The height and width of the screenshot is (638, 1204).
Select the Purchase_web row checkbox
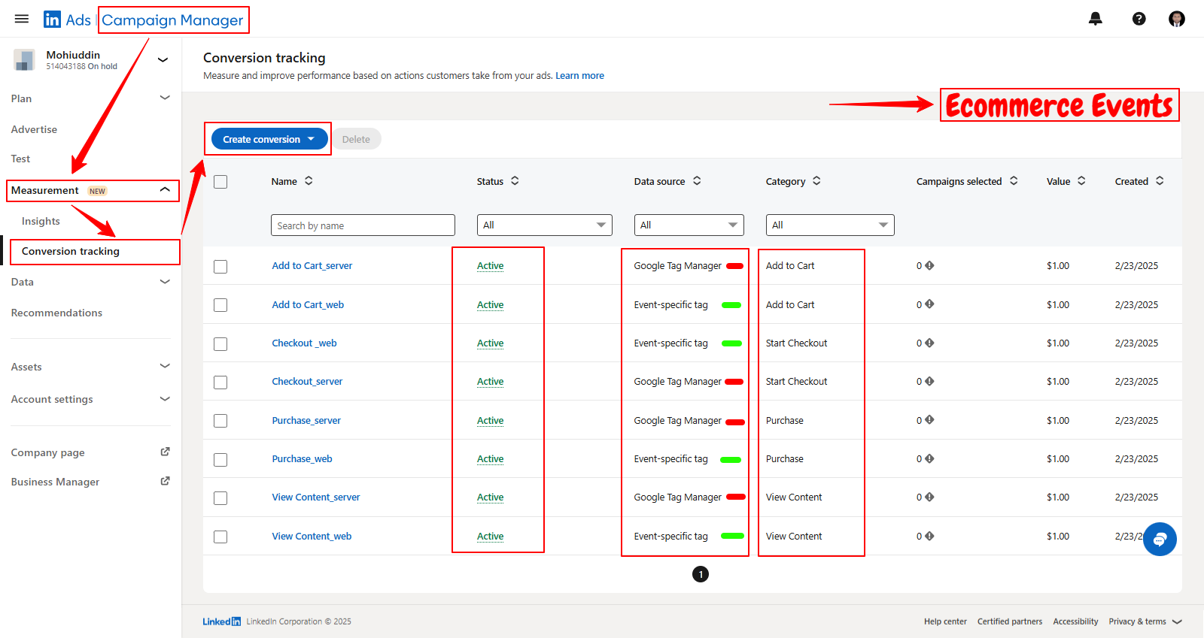[220, 460]
